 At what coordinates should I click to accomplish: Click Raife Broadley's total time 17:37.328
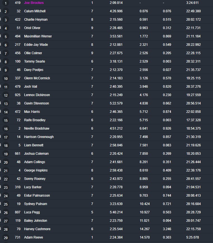point(193,120)
